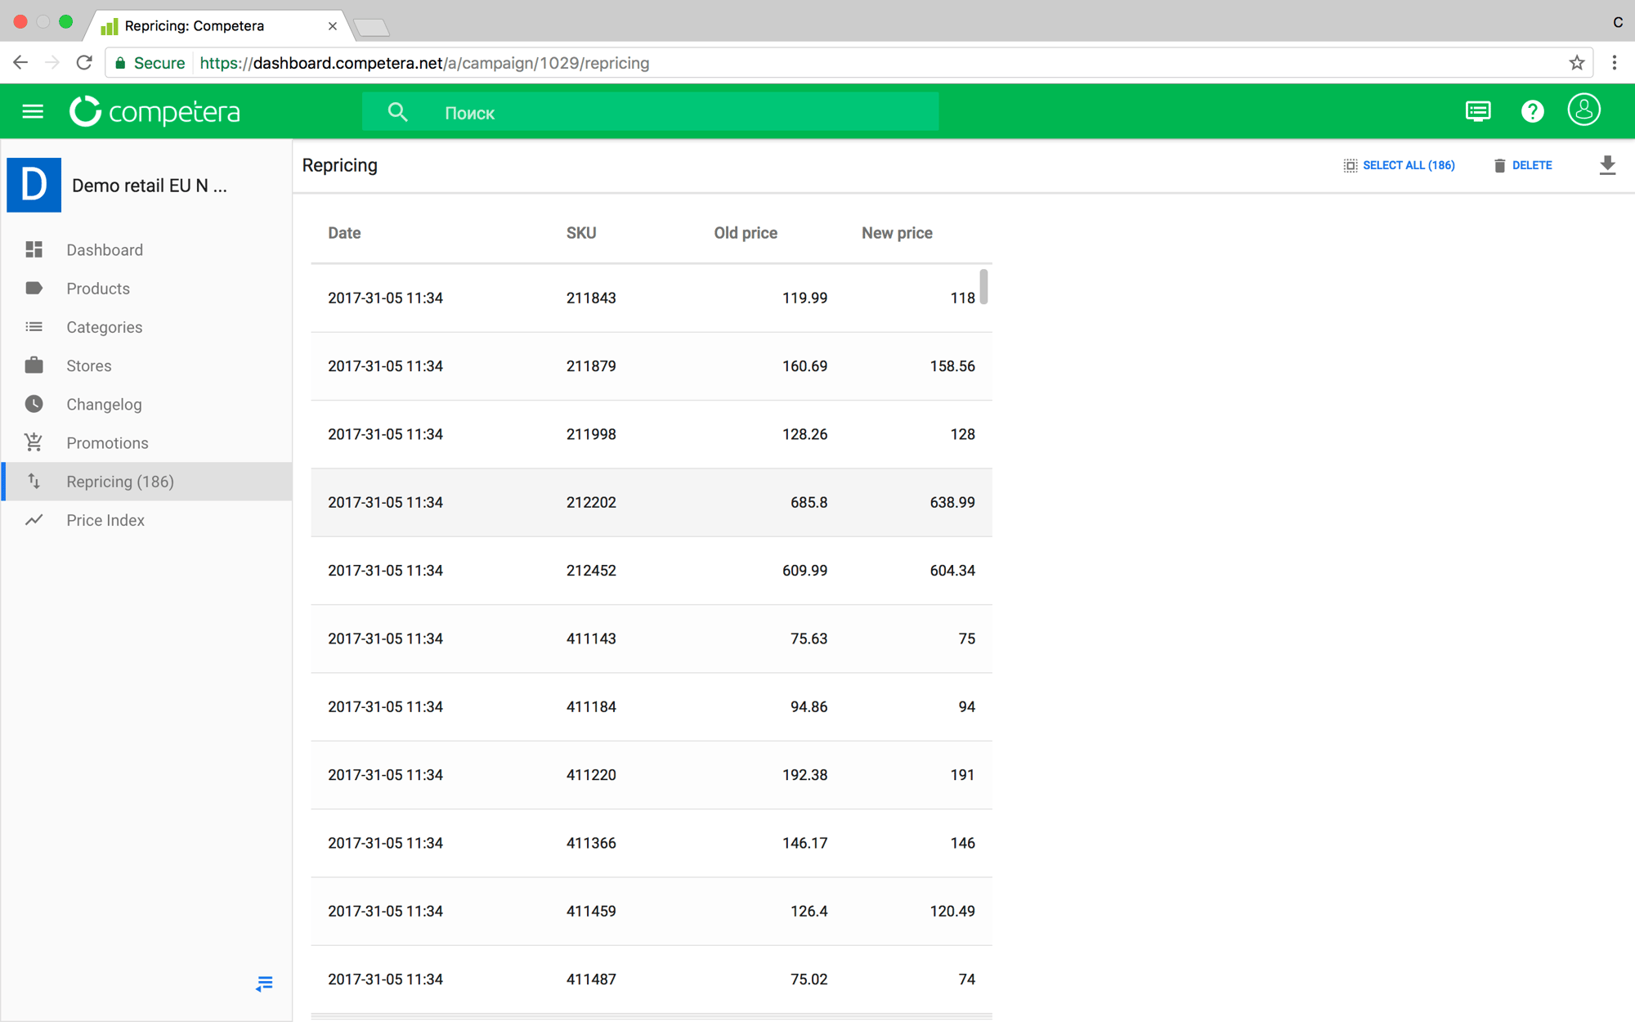Click the search magnifier icon
Image resolution: width=1635 pixels, height=1022 pixels.
(x=397, y=112)
